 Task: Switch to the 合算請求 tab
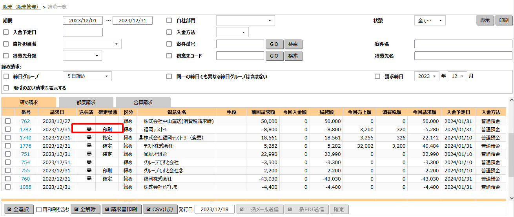[x=143, y=102]
